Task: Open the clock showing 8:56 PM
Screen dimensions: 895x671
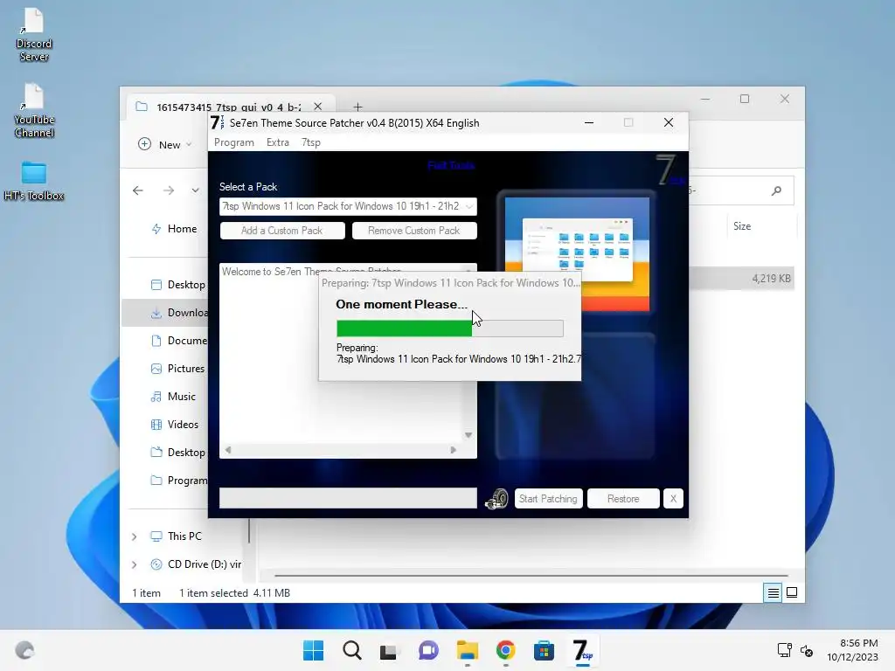Action: pos(853,650)
